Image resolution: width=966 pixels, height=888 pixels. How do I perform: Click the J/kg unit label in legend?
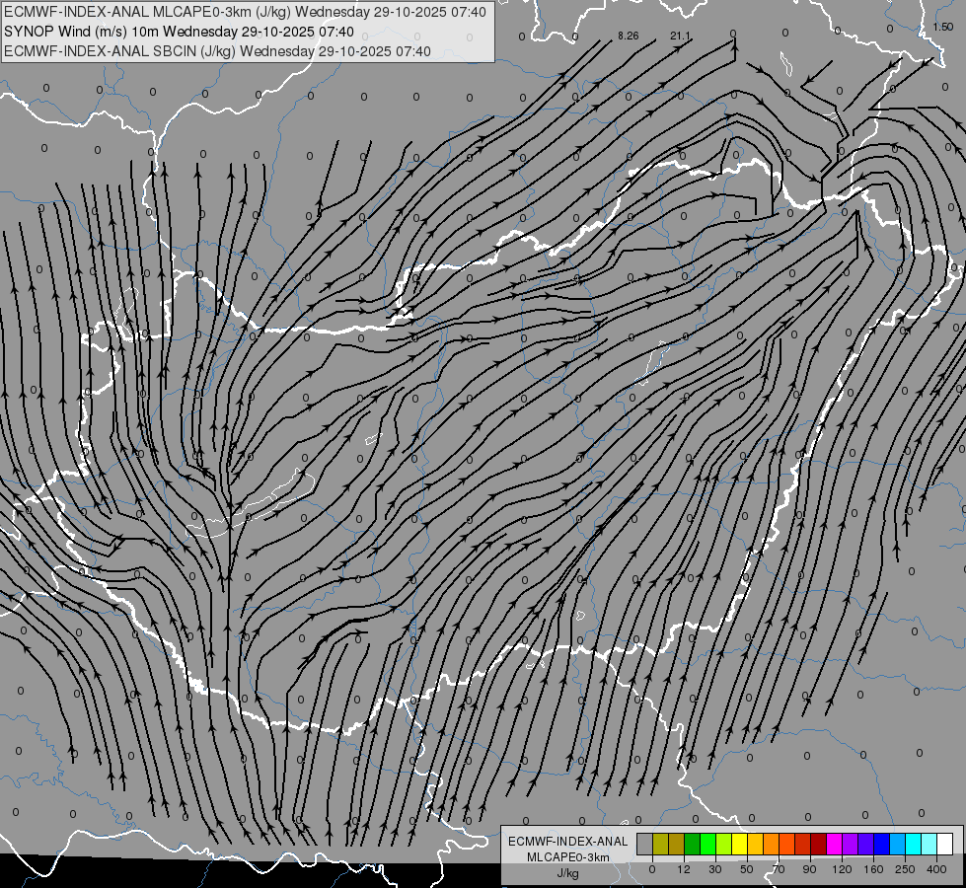[x=568, y=873]
